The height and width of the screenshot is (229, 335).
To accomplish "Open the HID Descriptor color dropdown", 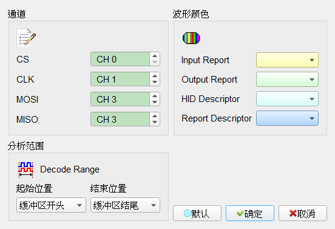I will pyautogui.click(x=287, y=99).
